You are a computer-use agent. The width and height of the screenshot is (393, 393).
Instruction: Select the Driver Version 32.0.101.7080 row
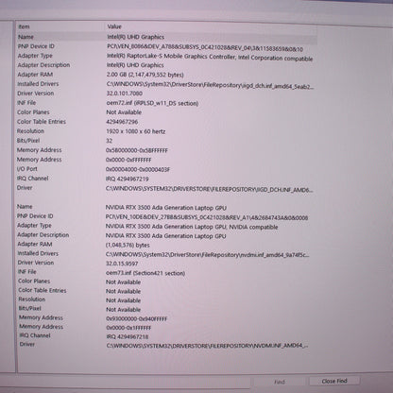(166, 94)
